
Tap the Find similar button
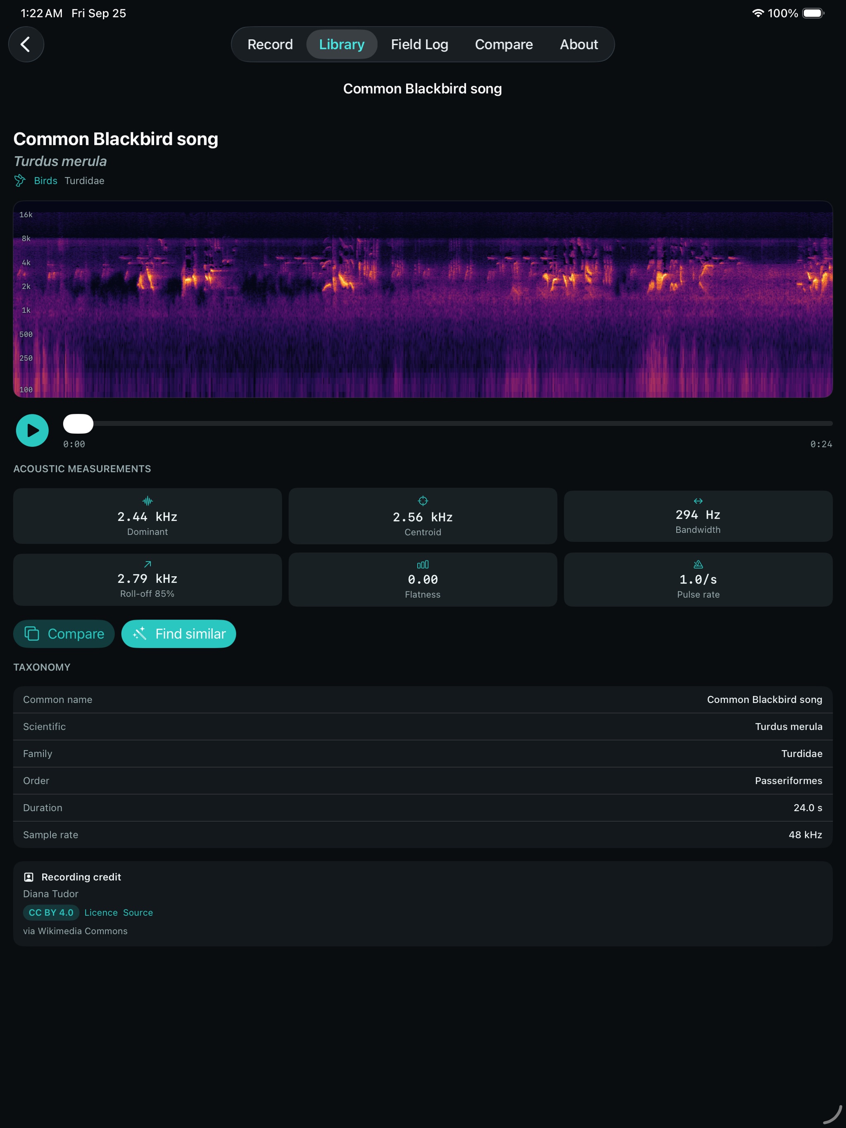point(178,634)
